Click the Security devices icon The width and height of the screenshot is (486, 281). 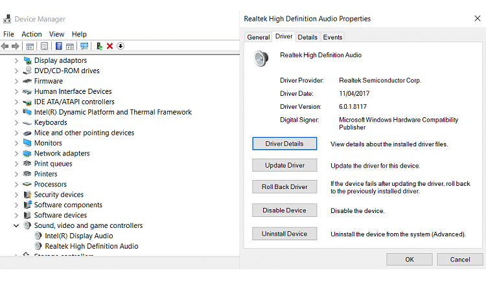tap(27, 194)
